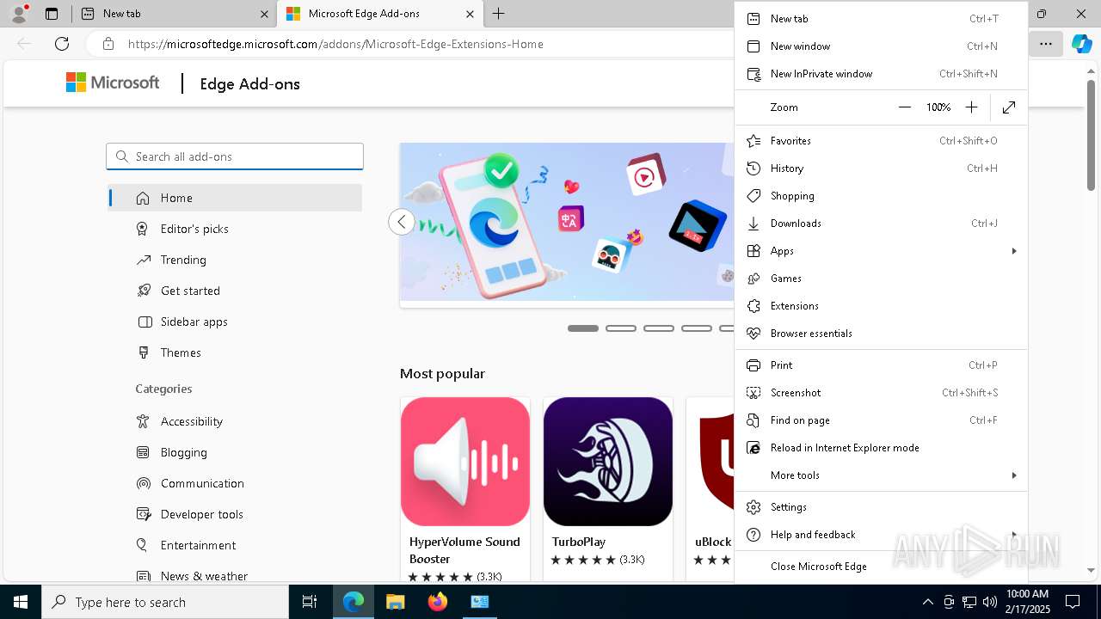The image size is (1101, 619).
Task: Click the Edge profile avatar icon
Action: pos(19,14)
